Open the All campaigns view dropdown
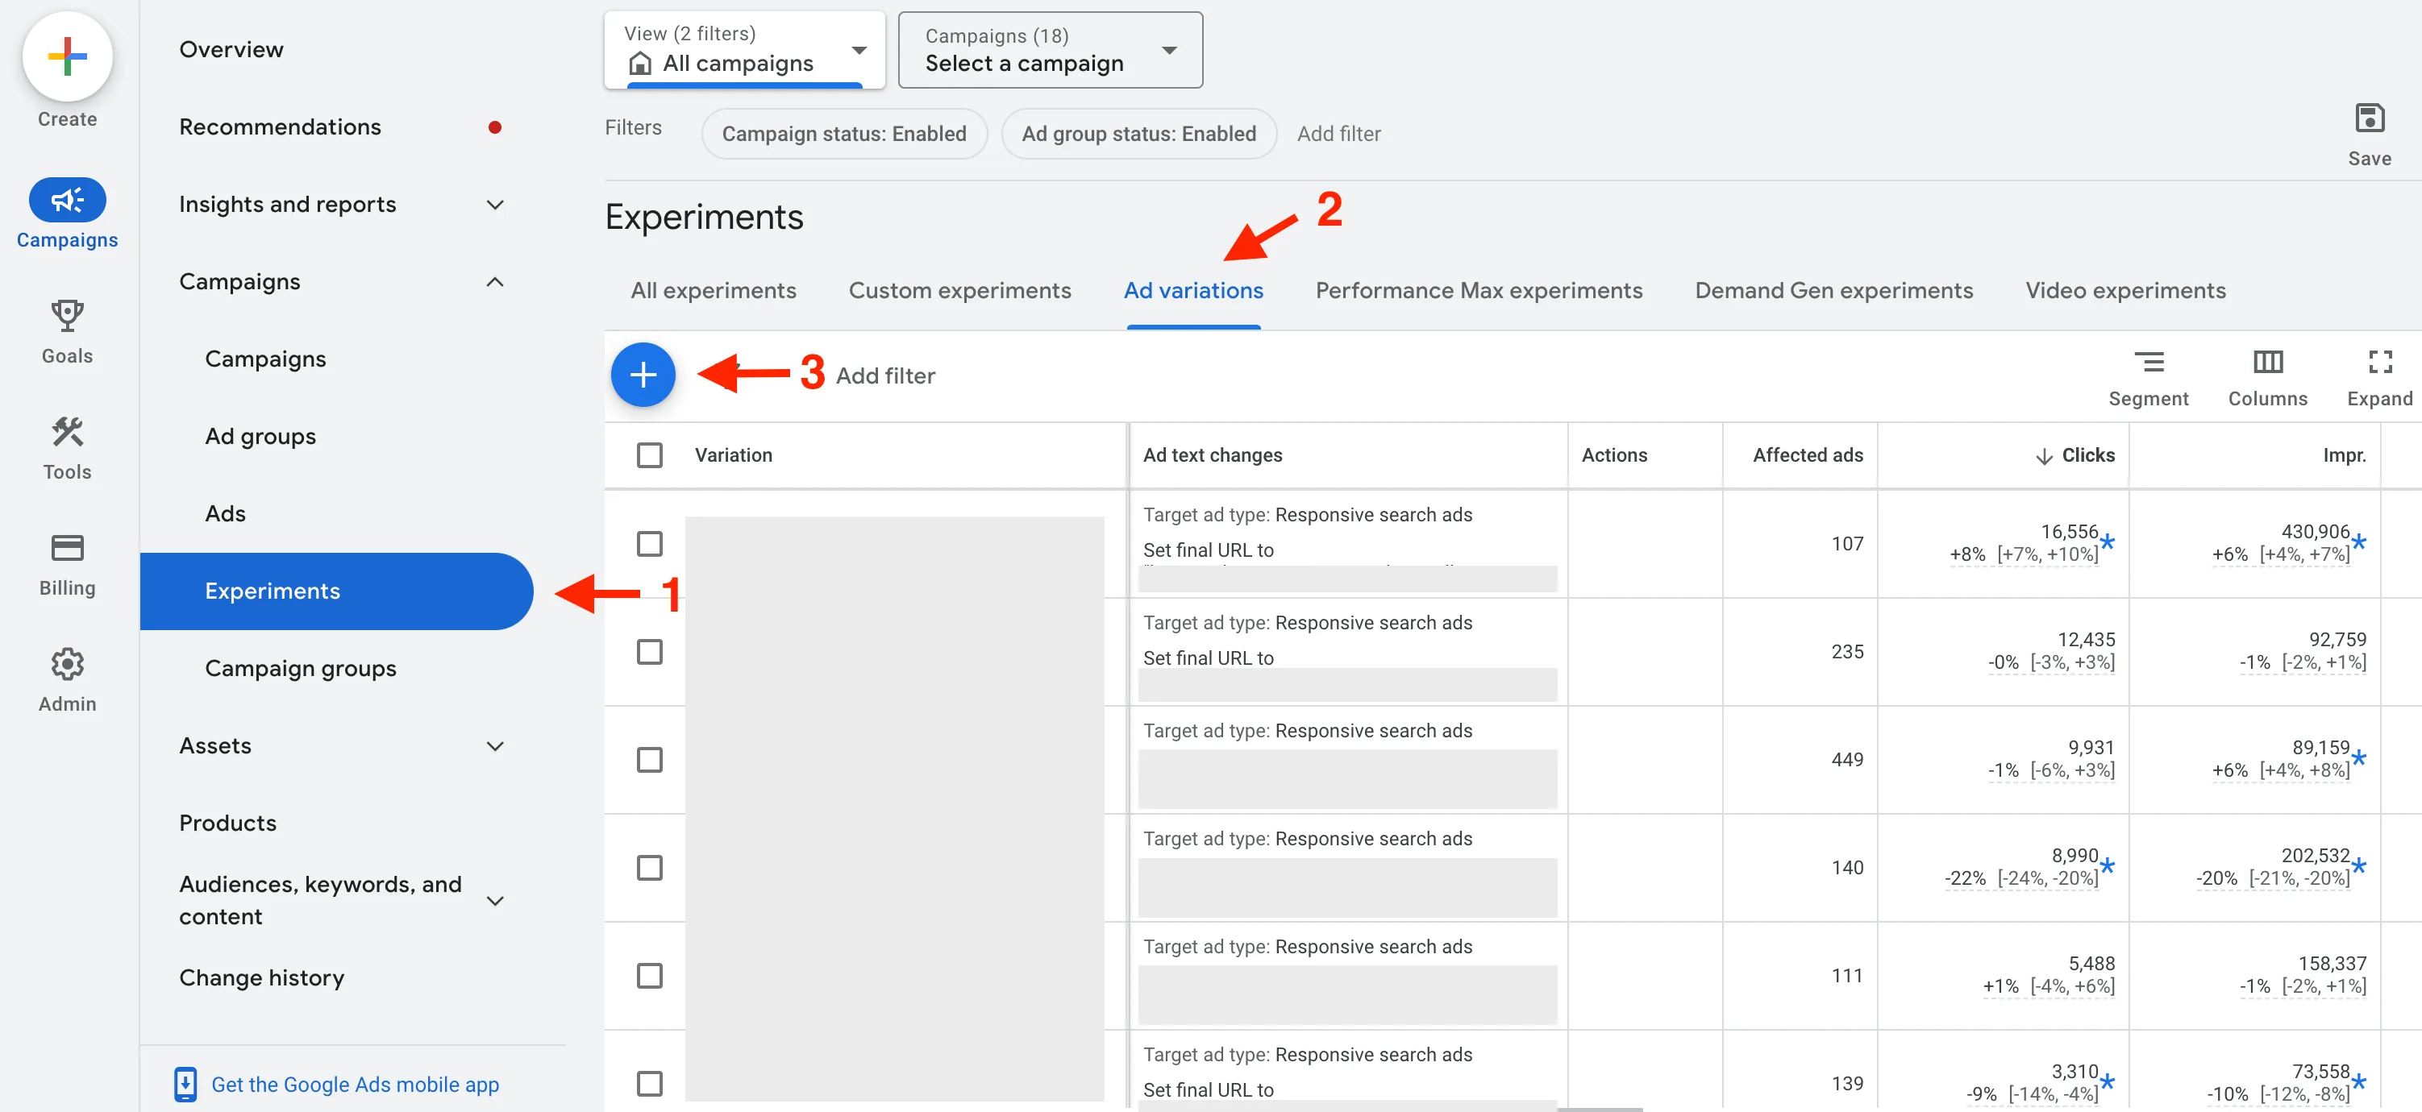 coord(743,50)
